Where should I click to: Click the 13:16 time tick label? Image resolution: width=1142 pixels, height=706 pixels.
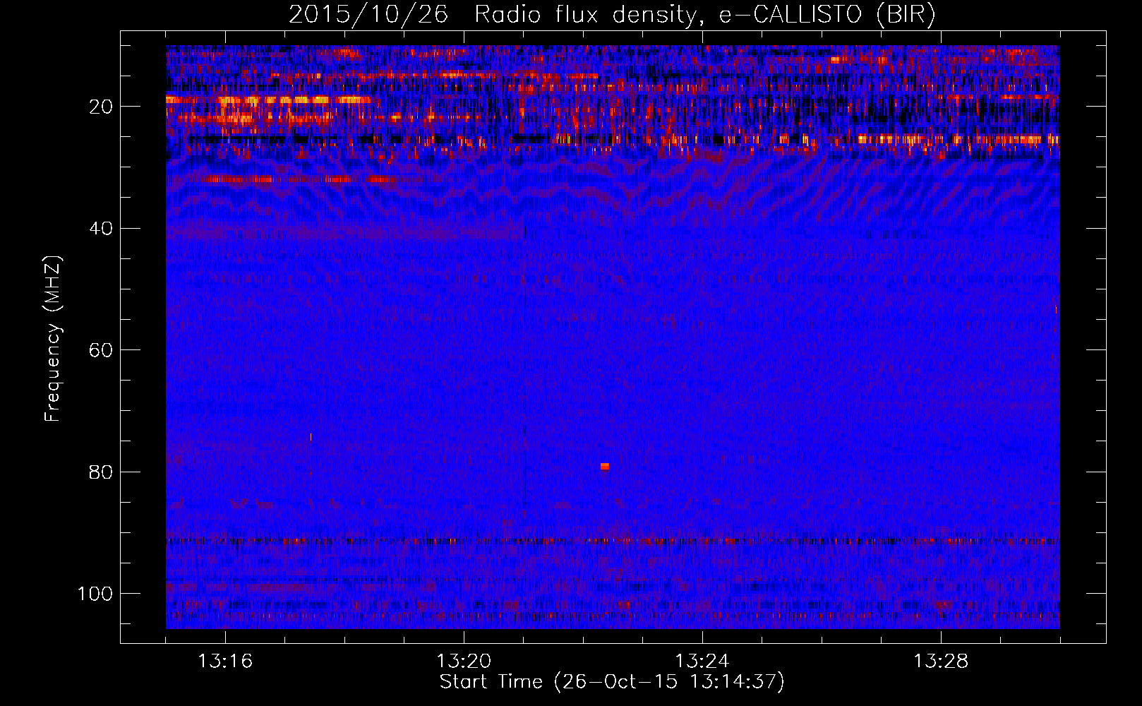[x=225, y=662]
